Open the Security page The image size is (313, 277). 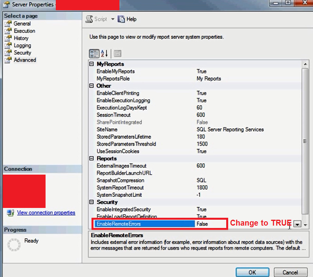22,53
